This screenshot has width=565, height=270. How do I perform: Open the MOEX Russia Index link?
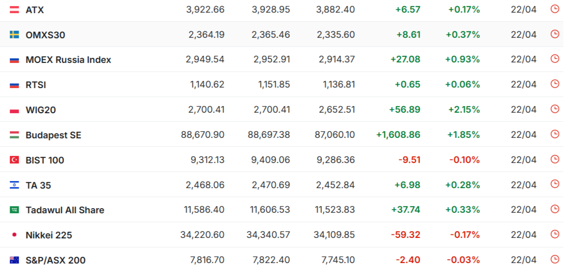point(68,60)
